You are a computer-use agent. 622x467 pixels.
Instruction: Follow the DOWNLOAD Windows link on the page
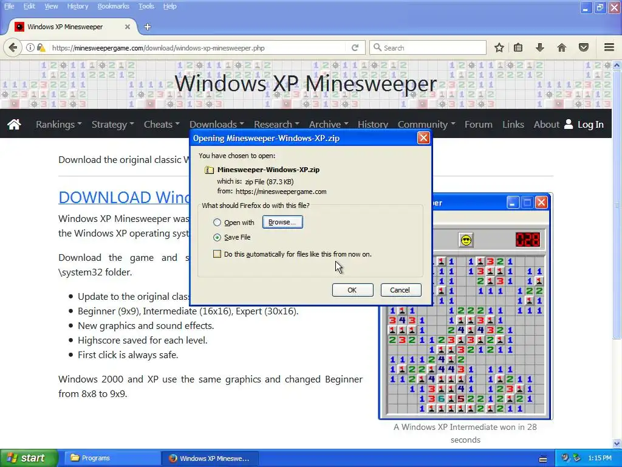[124, 198]
